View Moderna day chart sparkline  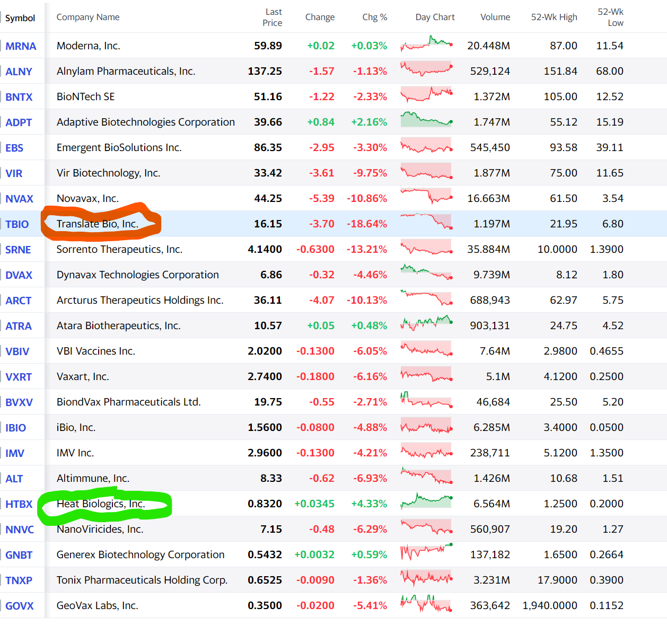426,44
